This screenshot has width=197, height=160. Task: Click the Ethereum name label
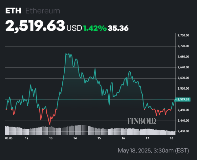[43, 11]
